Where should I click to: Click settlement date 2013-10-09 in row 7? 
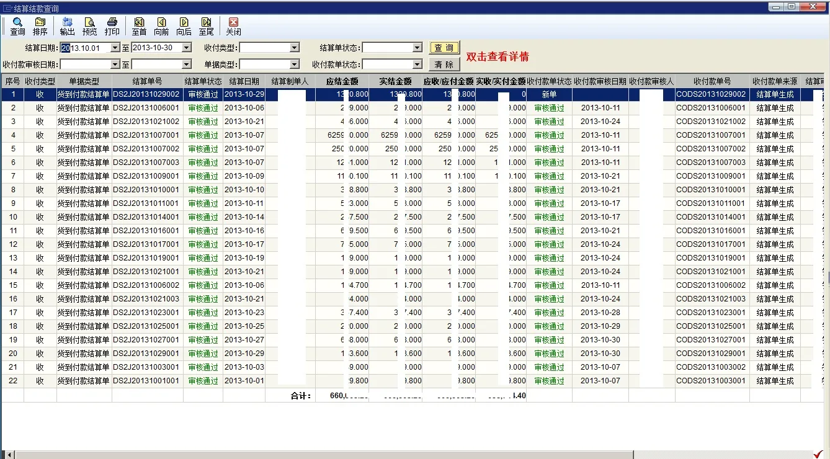click(244, 176)
